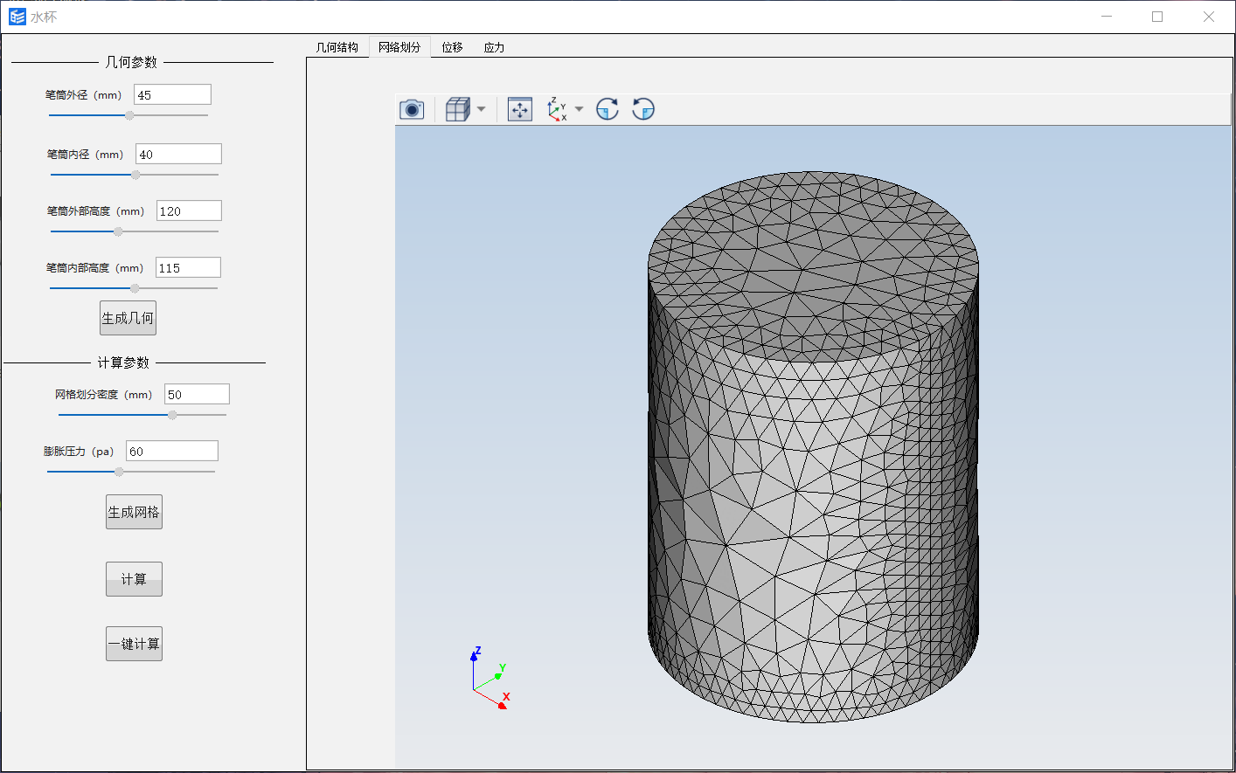
Task: Switch to the 几何结构 tab
Action: (337, 47)
